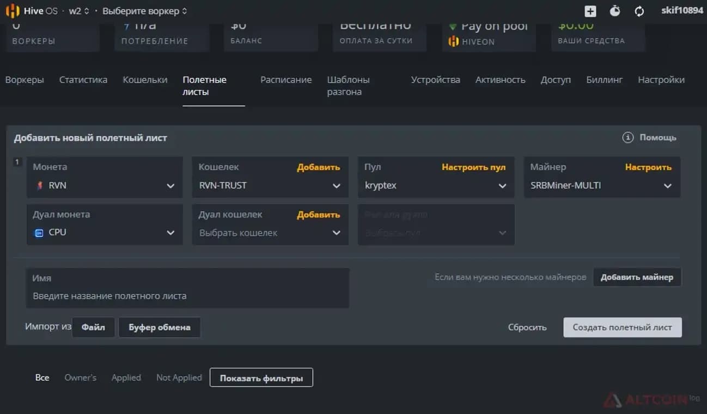The height and width of the screenshot is (414, 707).
Task: Import from Файл button
Action: click(x=93, y=327)
